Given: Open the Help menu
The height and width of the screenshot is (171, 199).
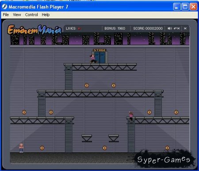Looking at the screenshot, I should (46, 15).
